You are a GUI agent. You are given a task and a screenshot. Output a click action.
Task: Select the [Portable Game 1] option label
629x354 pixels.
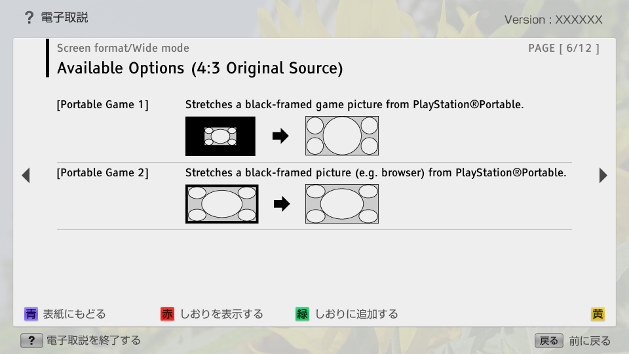click(103, 105)
